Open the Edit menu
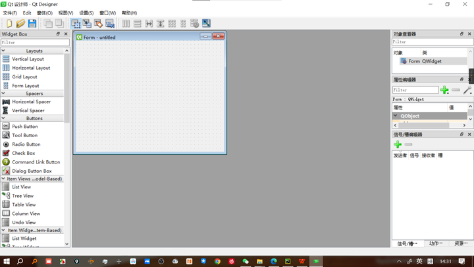474x267 pixels. [x=27, y=13]
